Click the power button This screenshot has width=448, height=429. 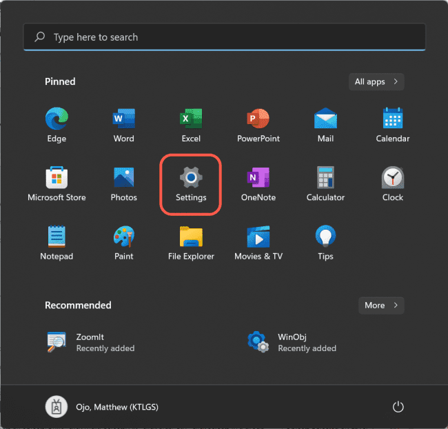pos(398,407)
